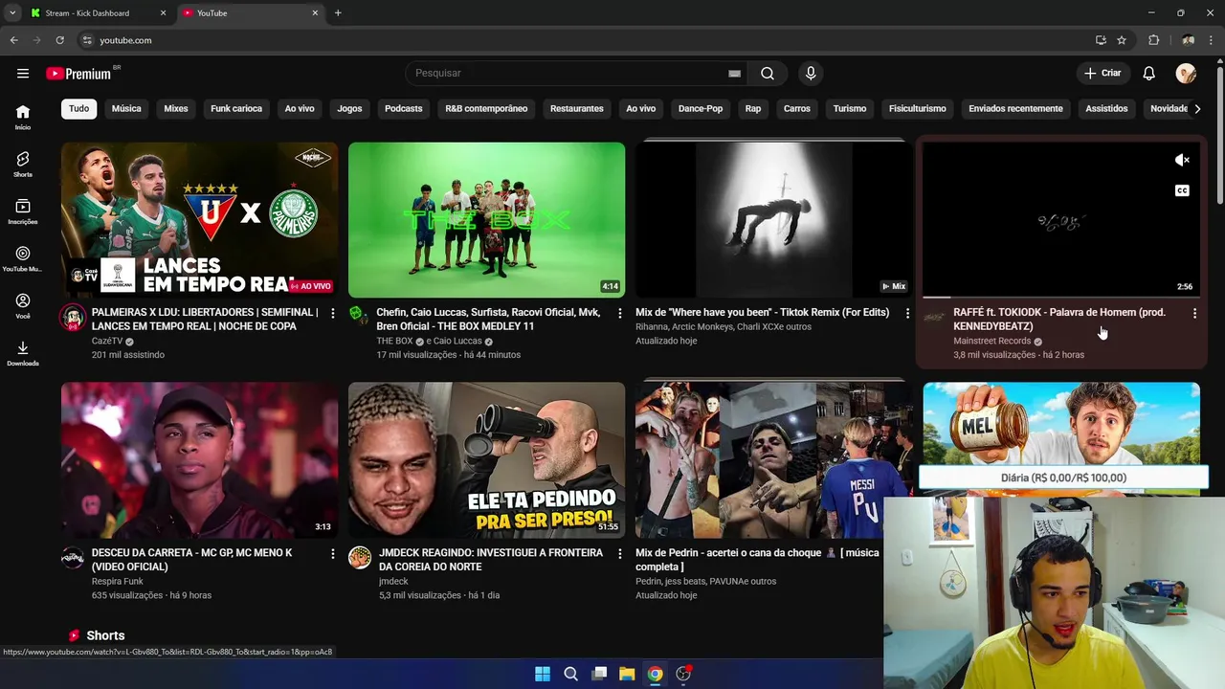Screen dimensions: 1225x689
Task: Reload the page in Chrome
Action: (x=59, y=40)
